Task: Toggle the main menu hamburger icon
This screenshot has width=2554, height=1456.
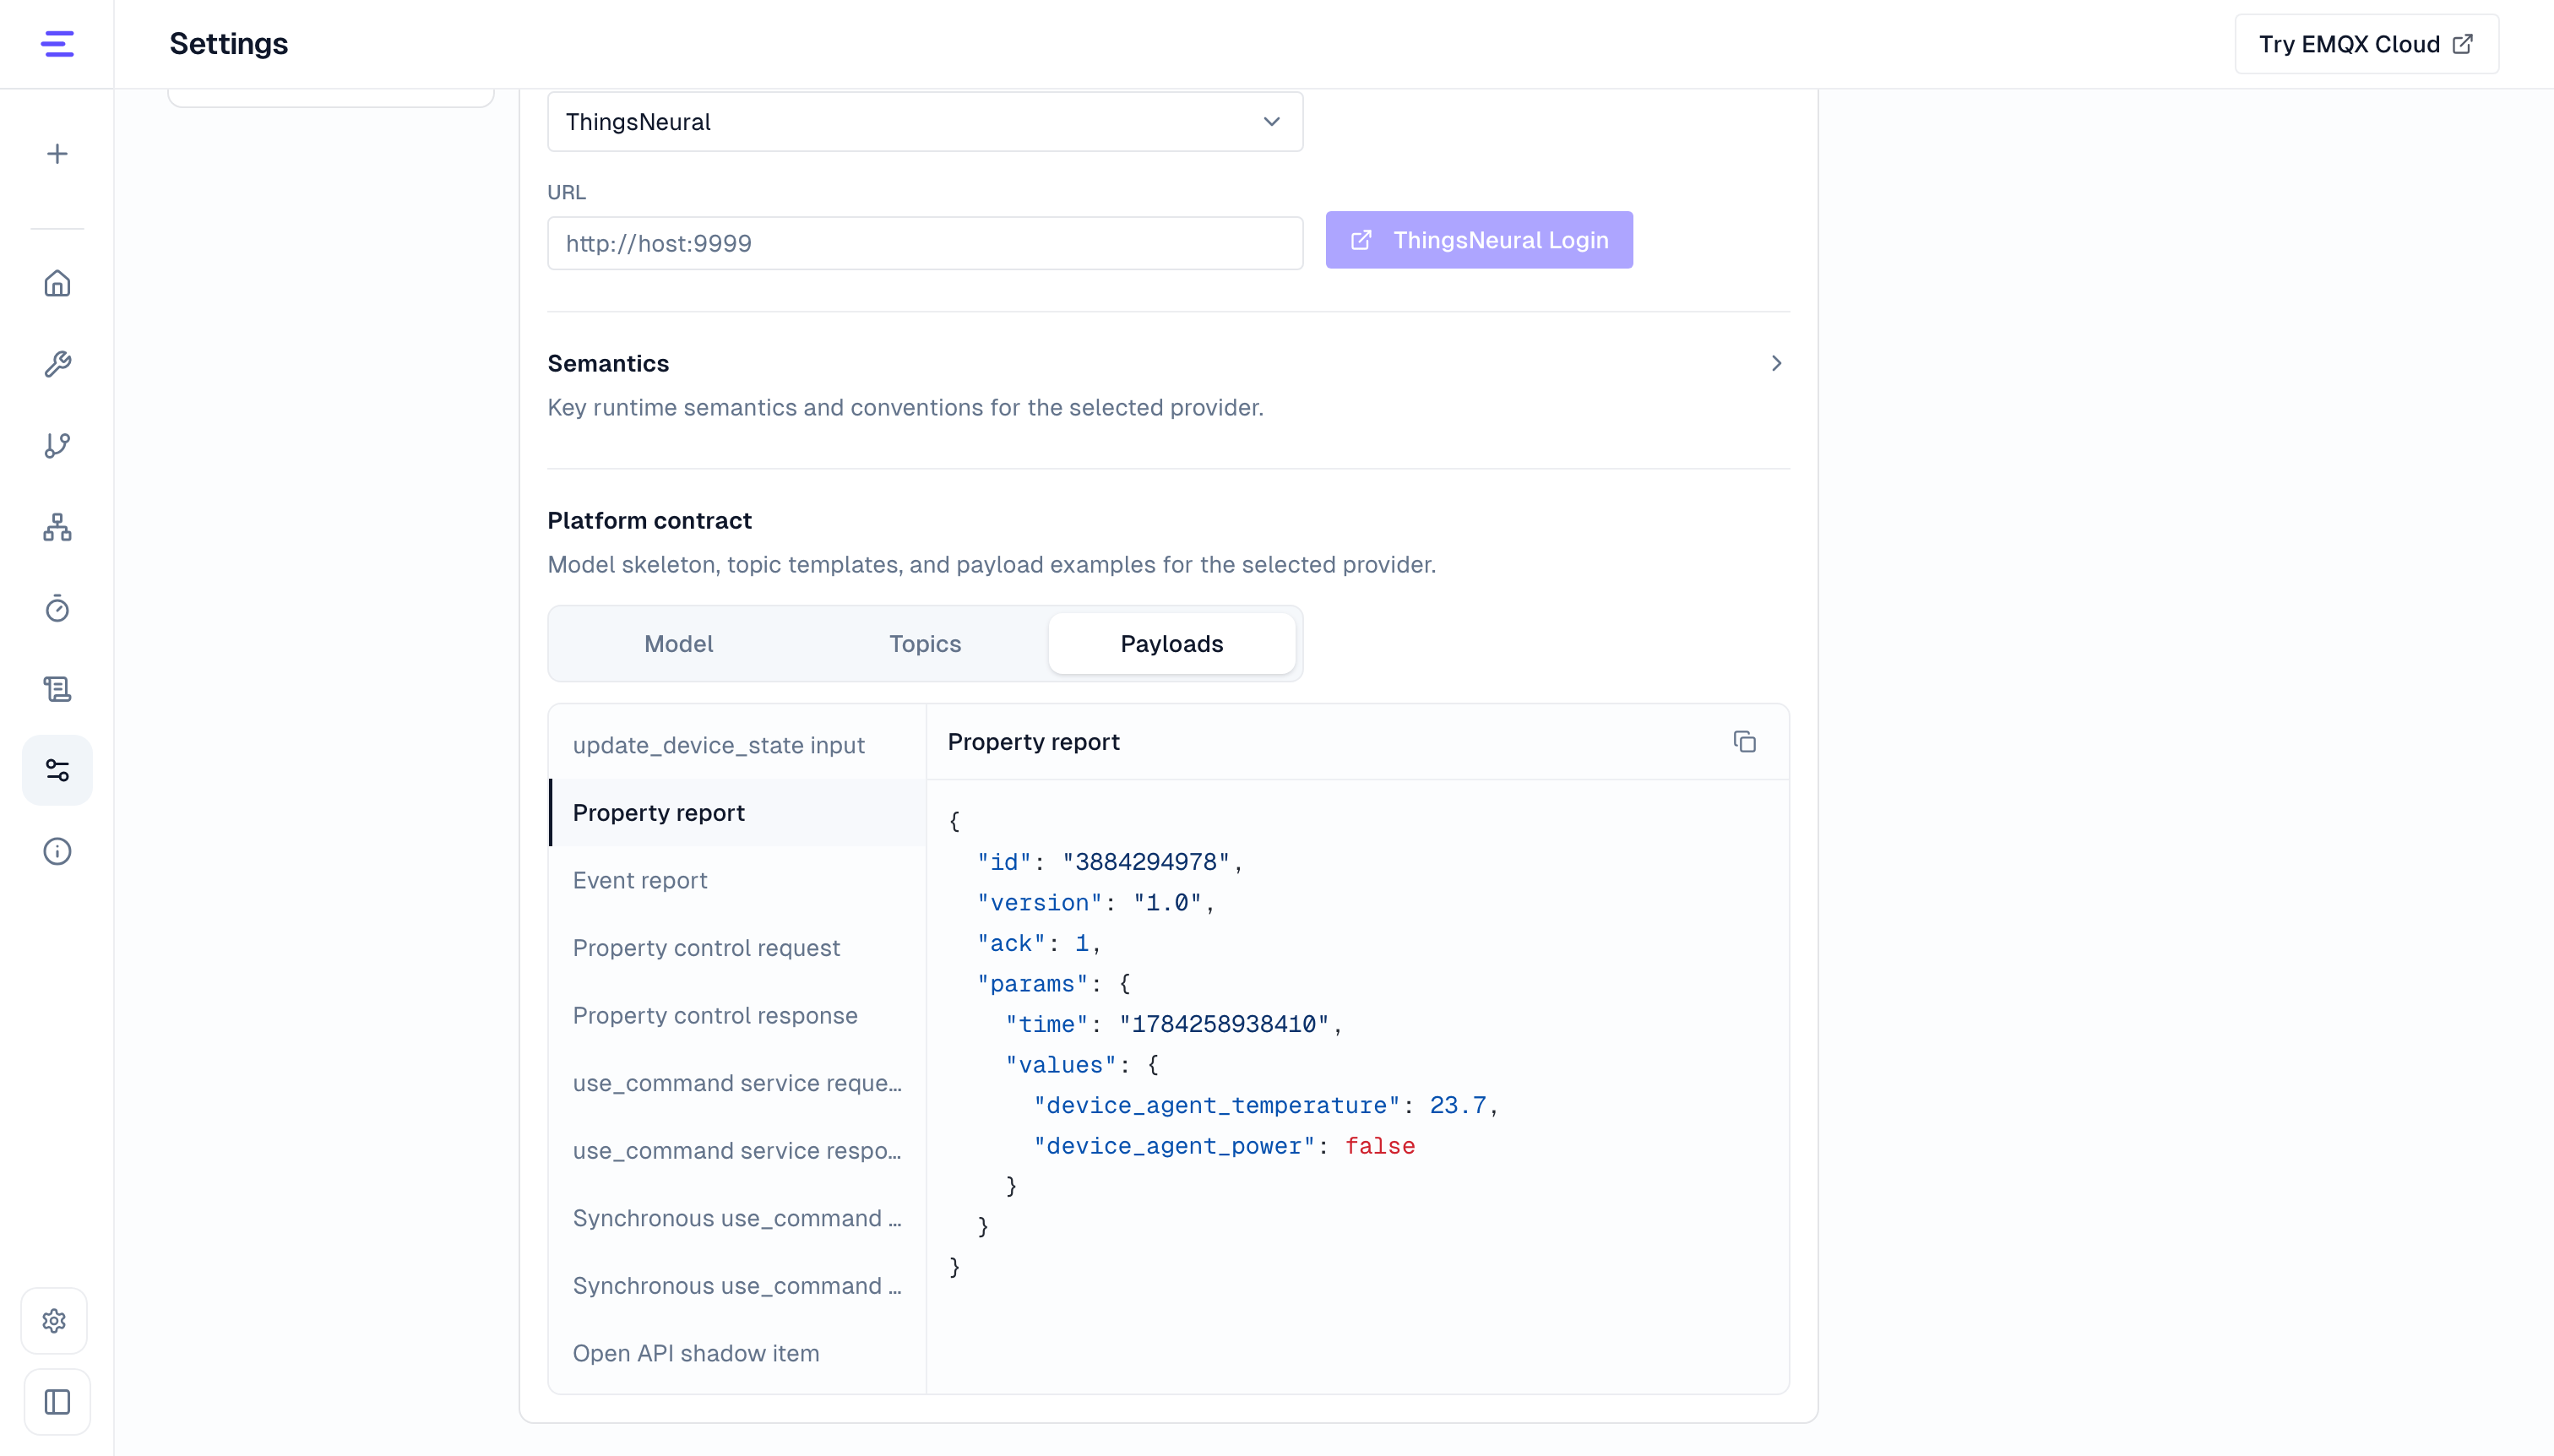Action: coord(57,44)
